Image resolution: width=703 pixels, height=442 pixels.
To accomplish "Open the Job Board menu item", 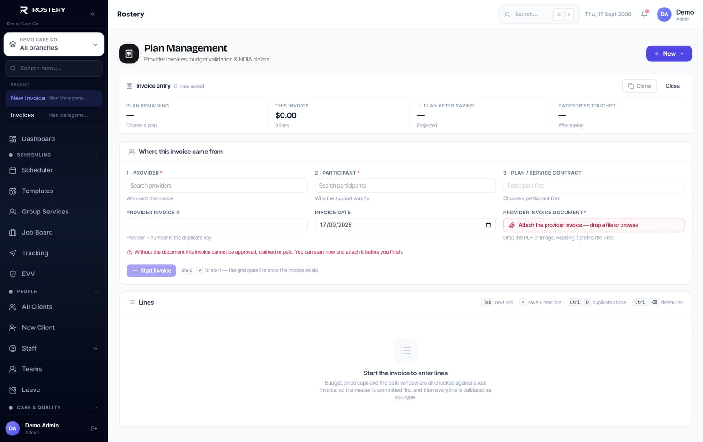I will pos(54,232).
